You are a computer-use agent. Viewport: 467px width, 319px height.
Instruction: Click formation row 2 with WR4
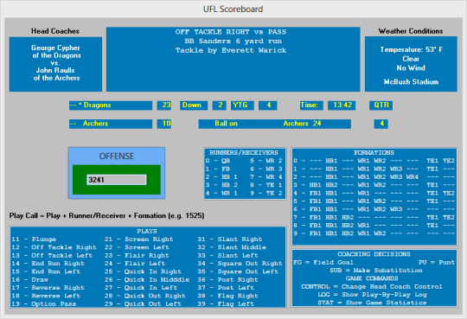pyautogui.click(x=374, y=177)
